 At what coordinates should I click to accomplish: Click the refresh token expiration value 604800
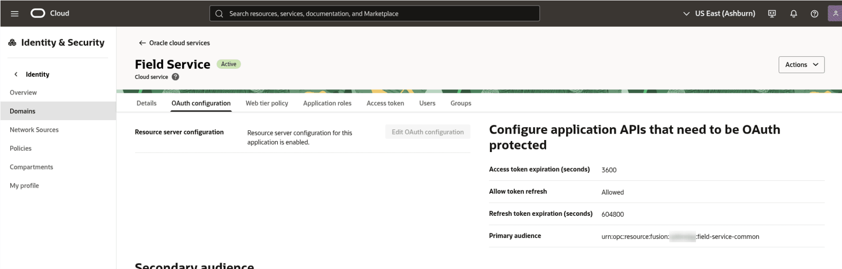tap(612, 214)
